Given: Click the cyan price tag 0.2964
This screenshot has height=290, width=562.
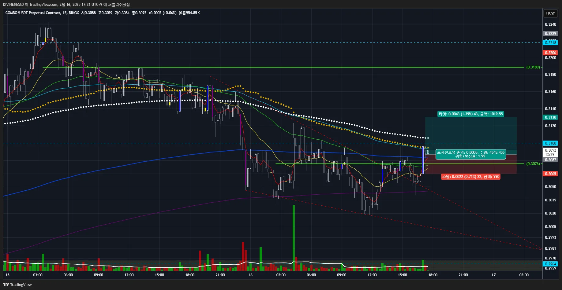Looking at the screenshot, I should click(550, 264).
